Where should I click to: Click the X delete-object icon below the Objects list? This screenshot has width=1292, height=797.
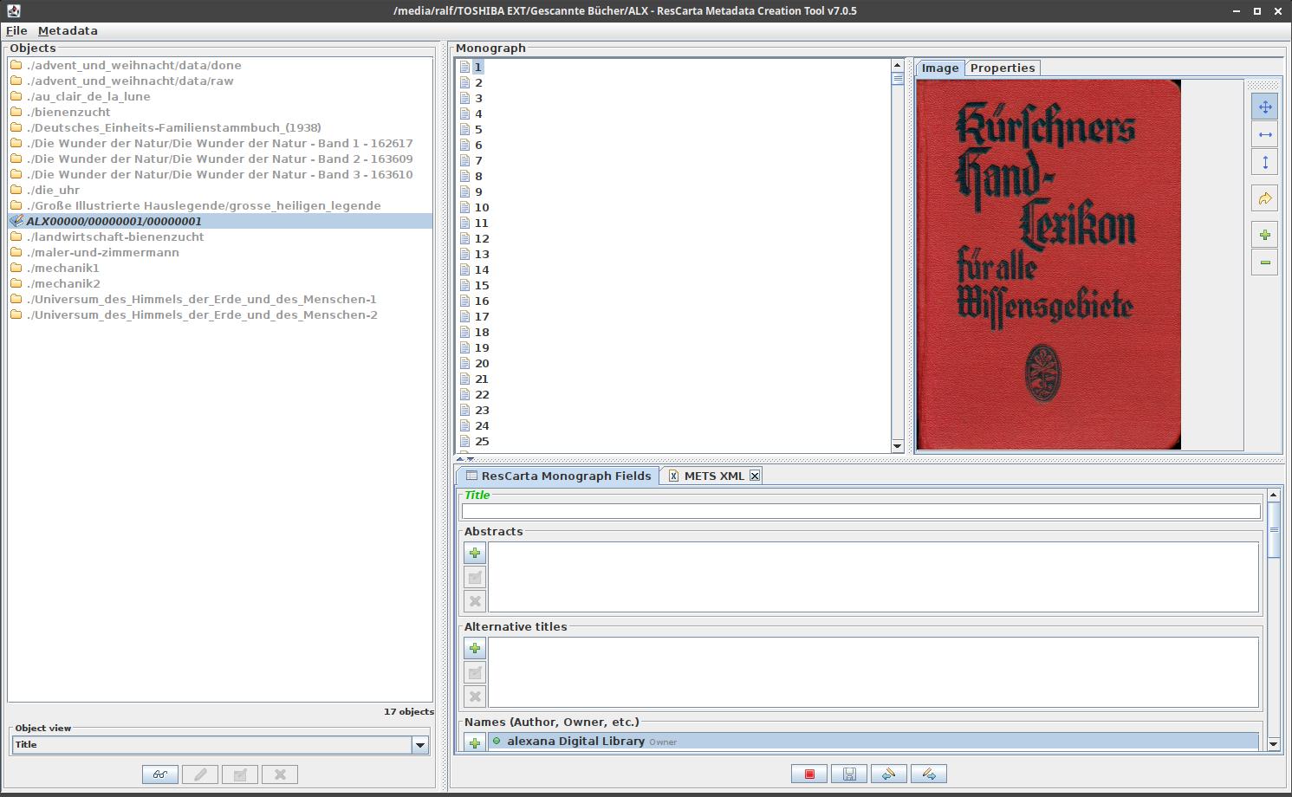click(x=280, y=774)
